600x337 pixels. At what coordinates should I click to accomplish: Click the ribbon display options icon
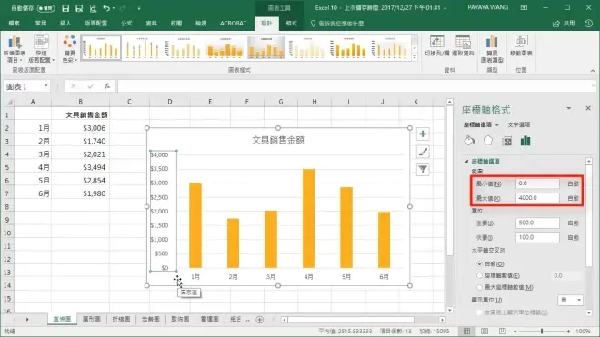[x=524, y=7]
